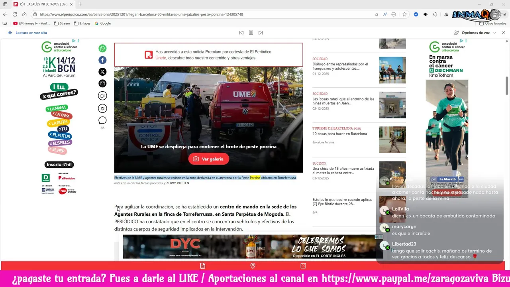Click the Inscriu-t'hi! ad button
The image size is (510, 287).
(x=59, y=165)
